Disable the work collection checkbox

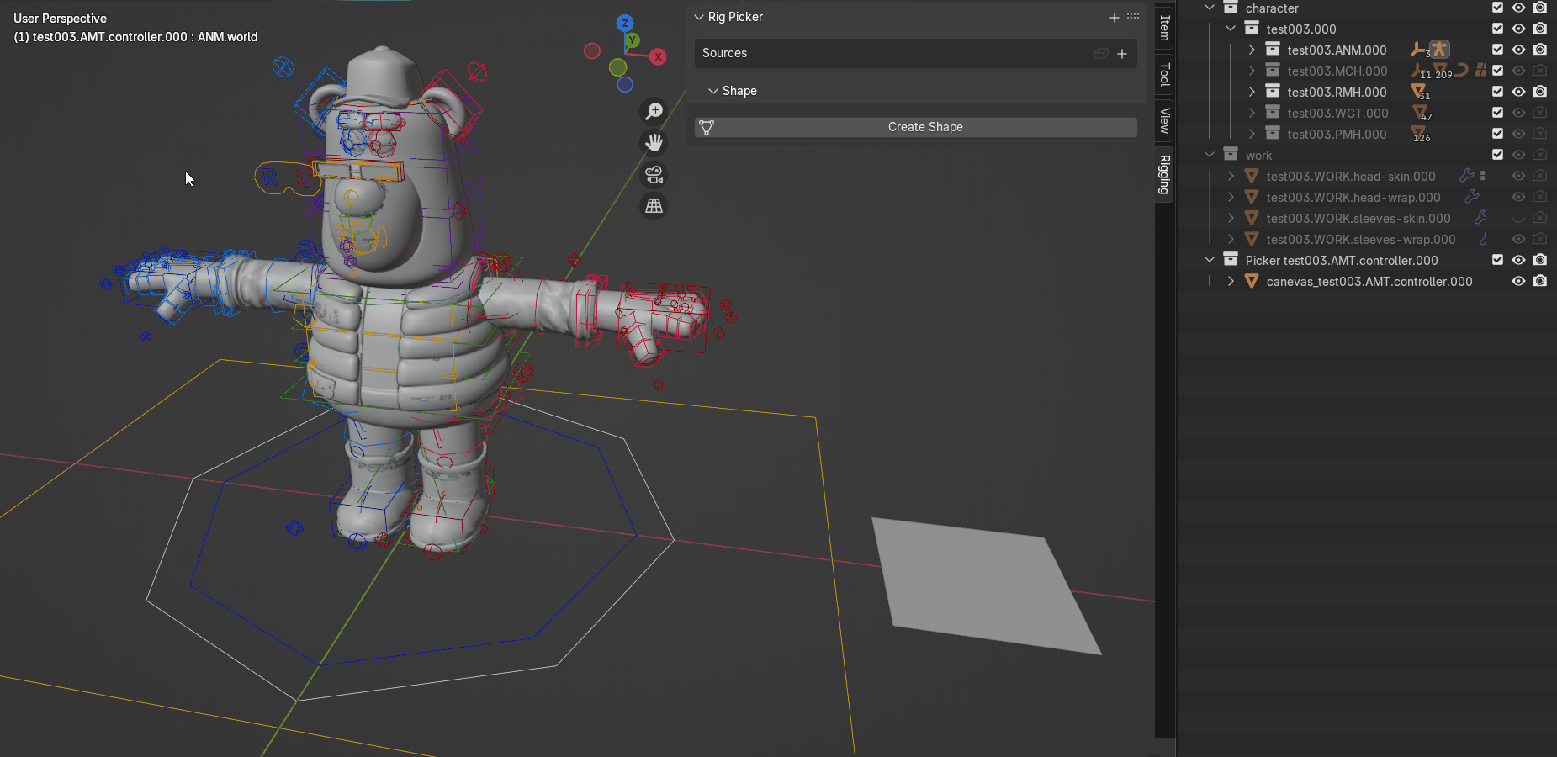pos(1497,155)
